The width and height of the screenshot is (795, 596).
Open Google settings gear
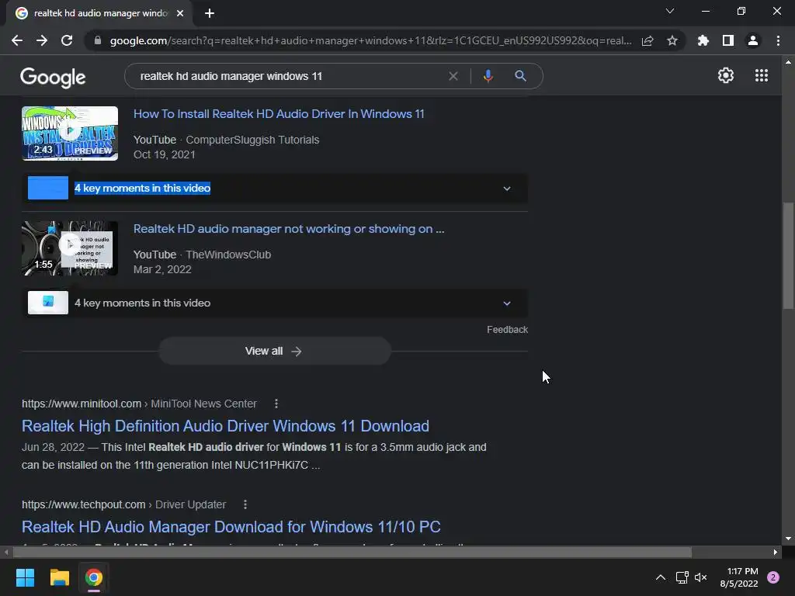(726, 75)
